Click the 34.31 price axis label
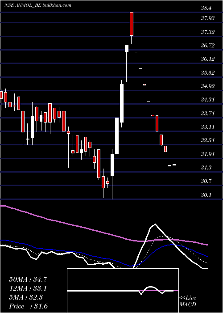 (208, 100)
